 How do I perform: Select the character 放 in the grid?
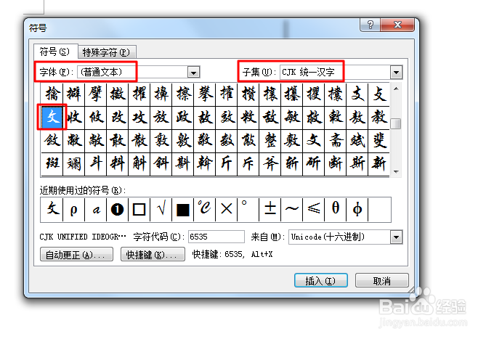pos(161,118)
